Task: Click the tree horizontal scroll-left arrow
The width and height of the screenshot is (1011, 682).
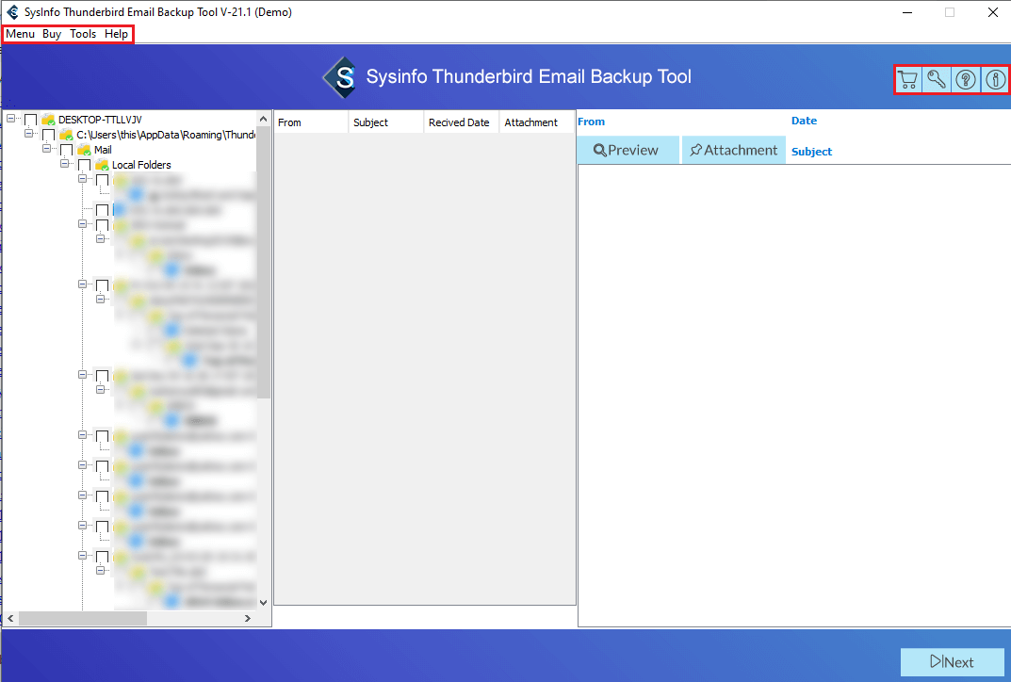Action: pos(10,618)
